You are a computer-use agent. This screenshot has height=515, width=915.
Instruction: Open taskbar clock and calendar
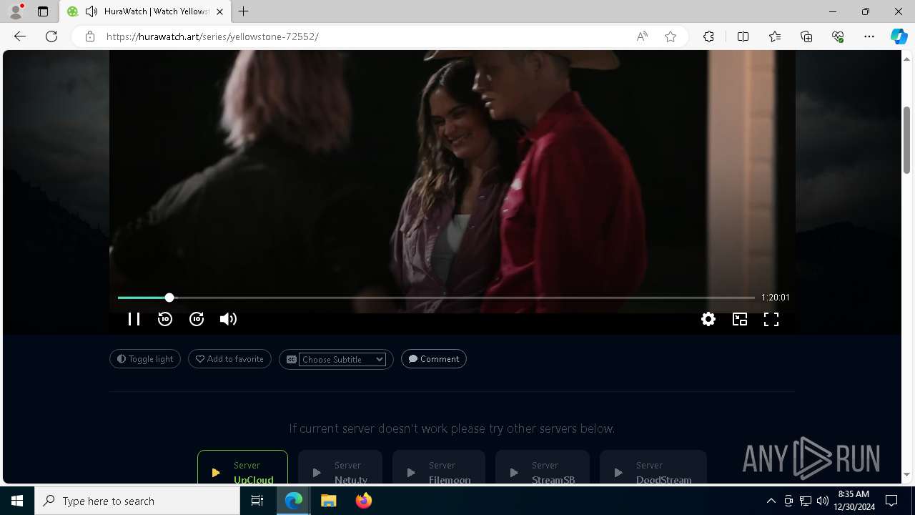coord(855,501)
